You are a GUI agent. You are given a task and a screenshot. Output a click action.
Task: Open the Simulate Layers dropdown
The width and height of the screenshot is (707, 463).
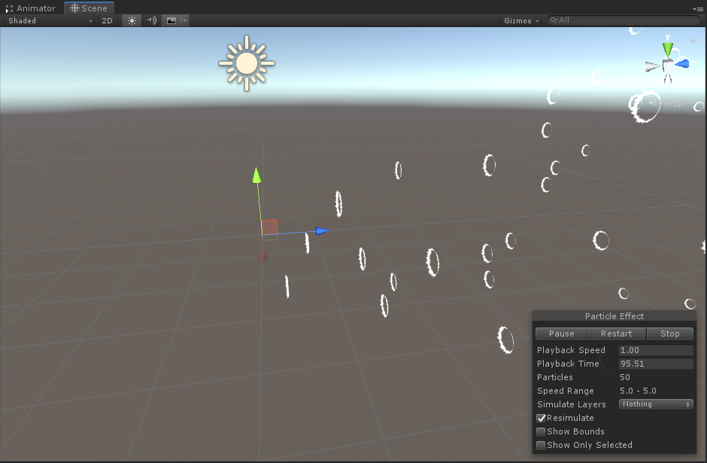click(656, 404)
